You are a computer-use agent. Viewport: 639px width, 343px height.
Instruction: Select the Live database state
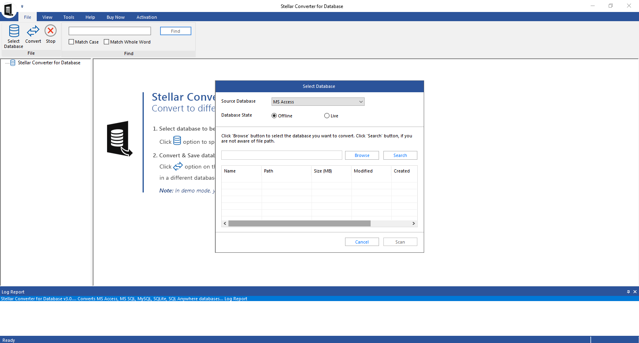click(x=327, y=116)
